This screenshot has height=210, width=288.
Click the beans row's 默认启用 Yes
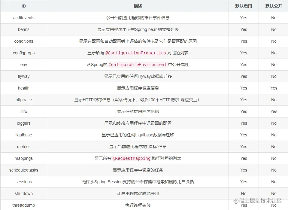click(x=244, y=29)
